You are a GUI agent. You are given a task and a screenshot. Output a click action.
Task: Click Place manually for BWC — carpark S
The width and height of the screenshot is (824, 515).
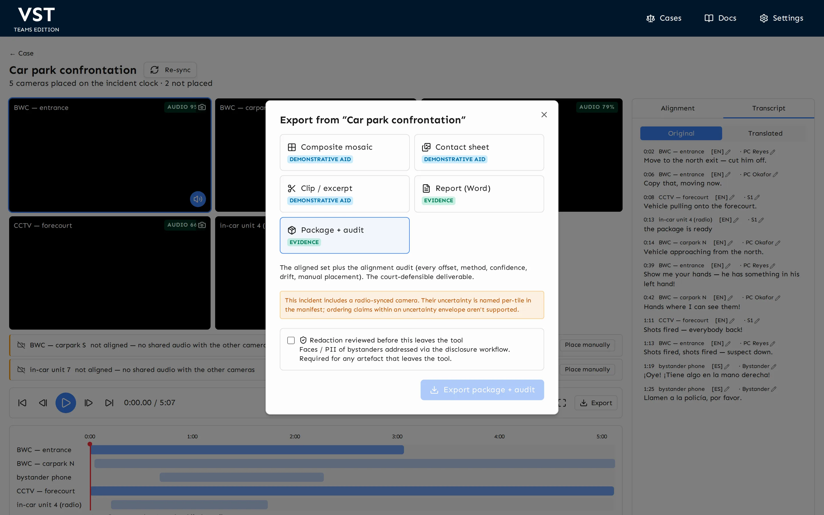587,345
